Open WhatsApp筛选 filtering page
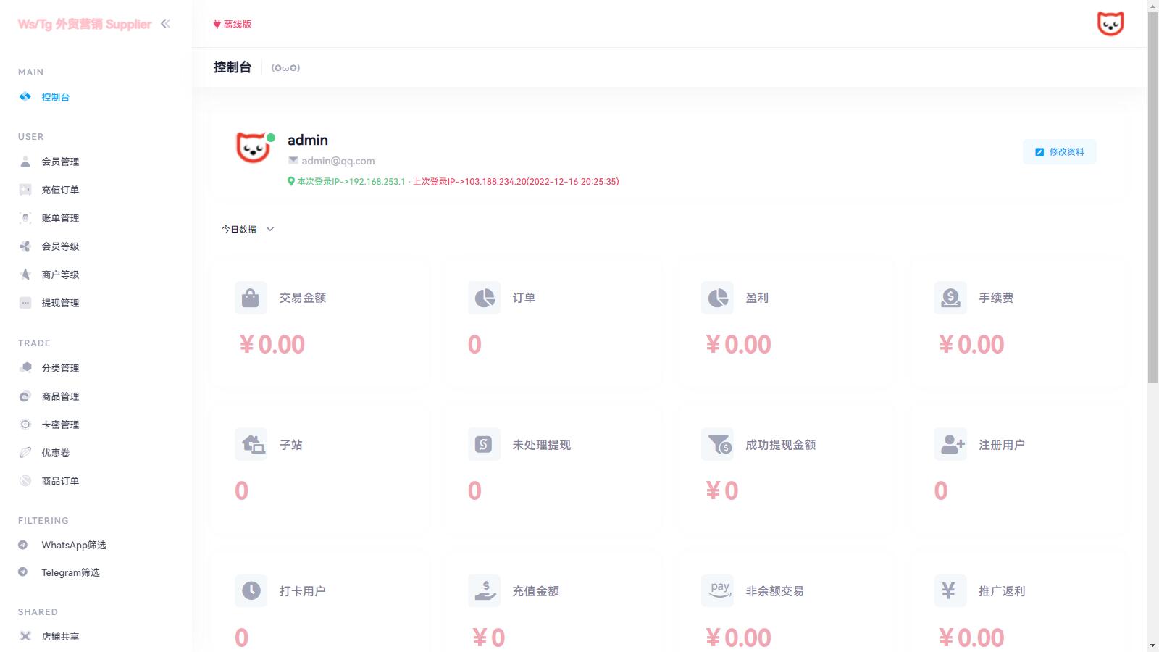This screenshot has height=652, width=1159. tap(73, 545)
